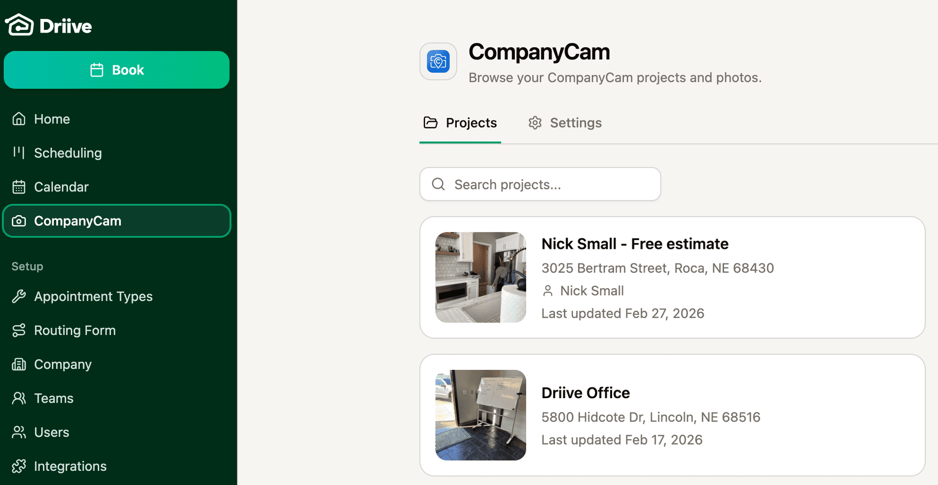Open Routing Form using its icon
The image size is (938, 485).
coord(20,330)
